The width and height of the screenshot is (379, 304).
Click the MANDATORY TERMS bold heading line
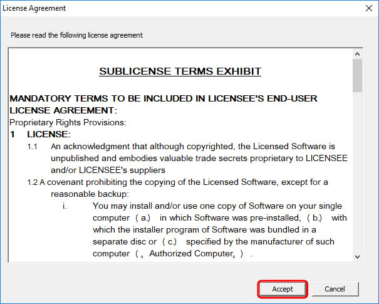point(163,98)
